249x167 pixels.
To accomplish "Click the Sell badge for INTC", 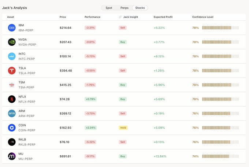I will click(x=123, y=56).
